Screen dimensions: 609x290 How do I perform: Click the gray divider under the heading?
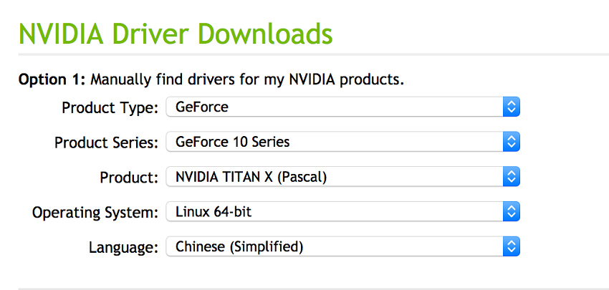point(313,54)
